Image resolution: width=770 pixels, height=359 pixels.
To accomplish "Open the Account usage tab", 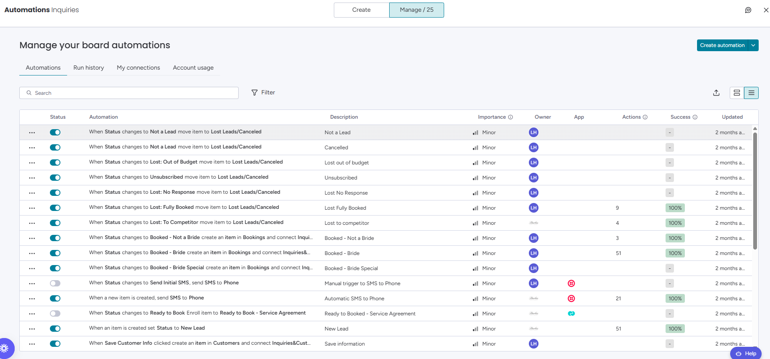I will 193,68.
